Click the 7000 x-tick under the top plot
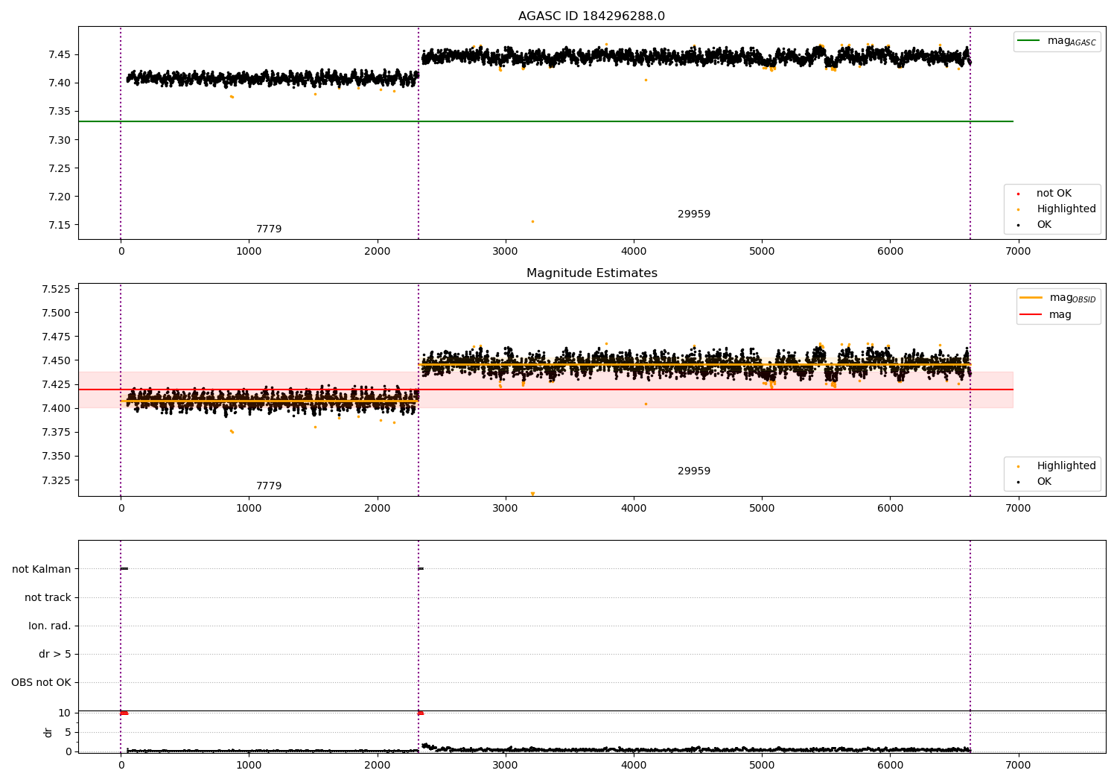 [1018, 252]
